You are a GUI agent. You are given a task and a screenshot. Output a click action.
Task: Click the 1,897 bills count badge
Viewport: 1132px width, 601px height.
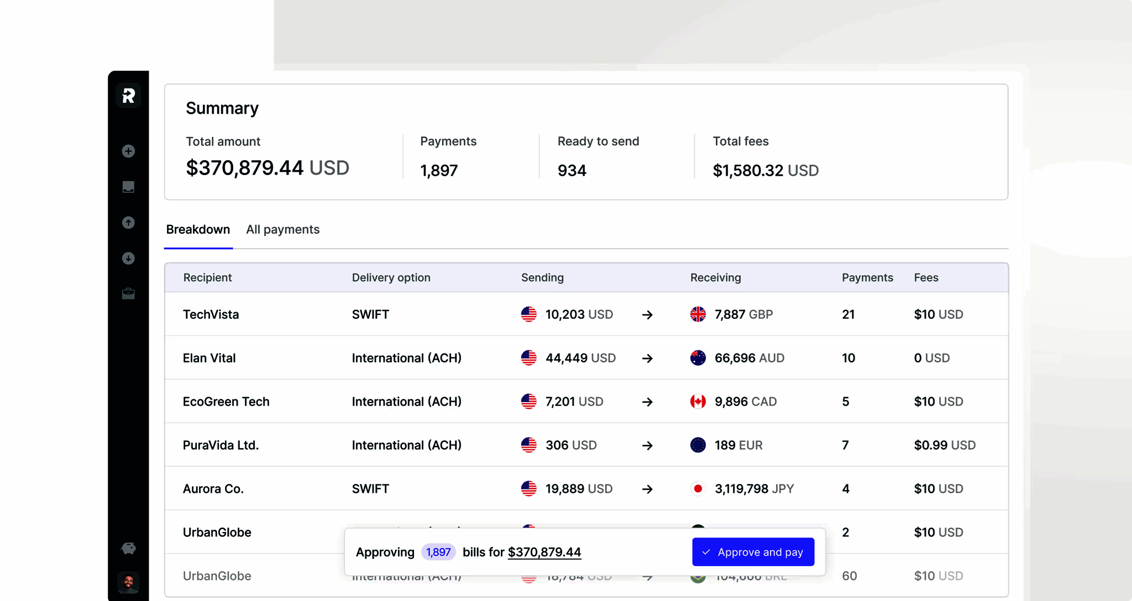tap(438, 552)
